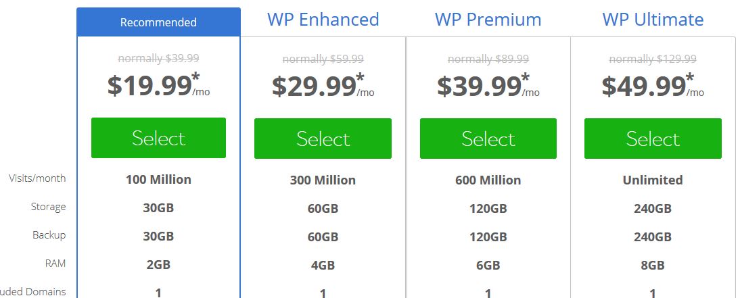Click the strikethrough normally $129.99 text

click(653, 59)
